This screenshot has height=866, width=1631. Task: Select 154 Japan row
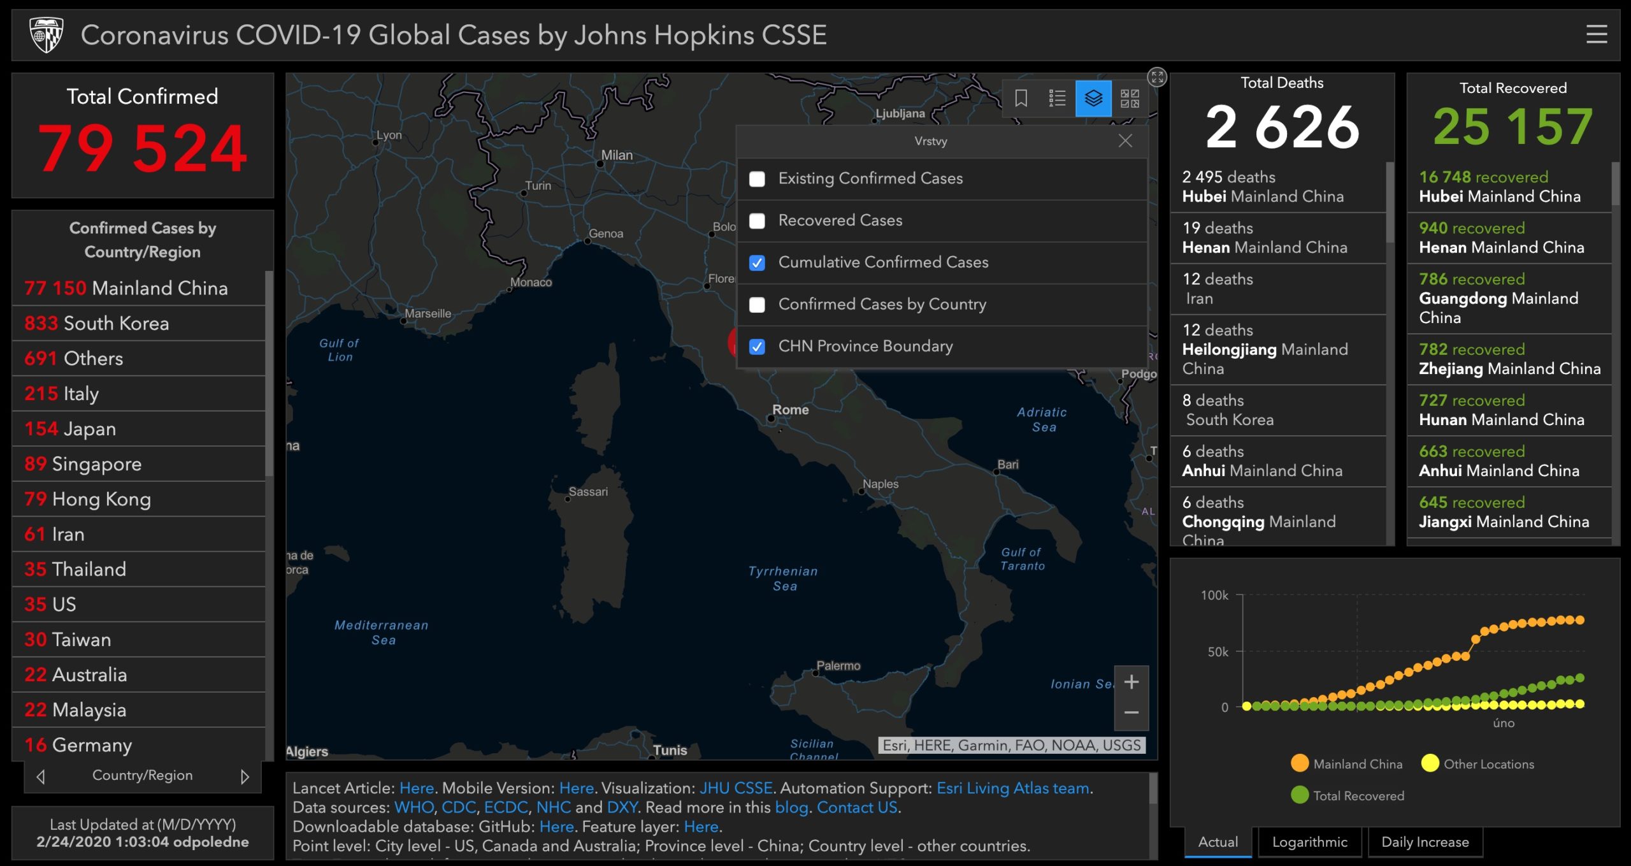pyautogui.click(x=138, y=428)
